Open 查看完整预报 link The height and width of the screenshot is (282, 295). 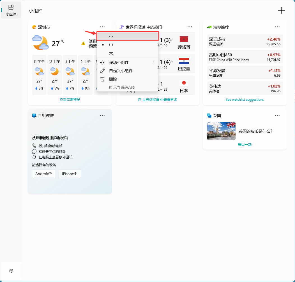[x=70, y=100]
